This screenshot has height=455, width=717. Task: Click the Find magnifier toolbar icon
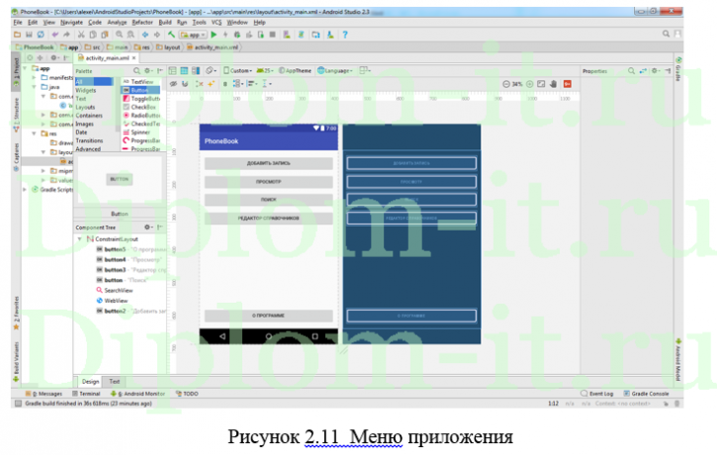119,35
